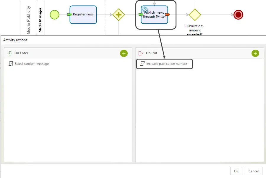Select the Register news task

tap(83, 15)
